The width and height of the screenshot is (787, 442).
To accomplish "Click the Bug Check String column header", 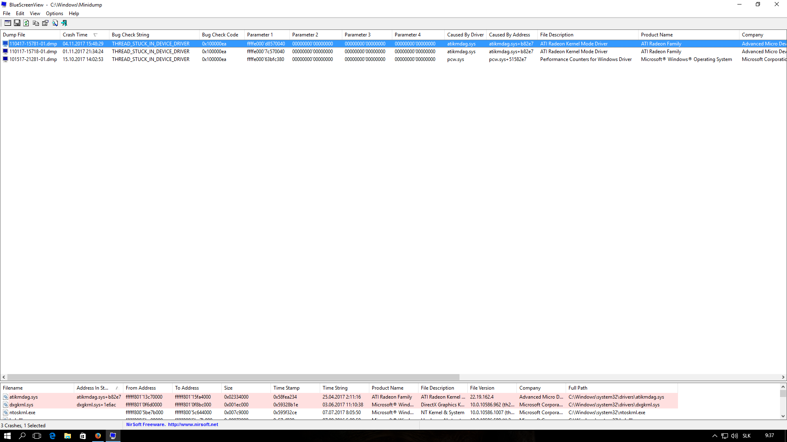I will (130, 35).
